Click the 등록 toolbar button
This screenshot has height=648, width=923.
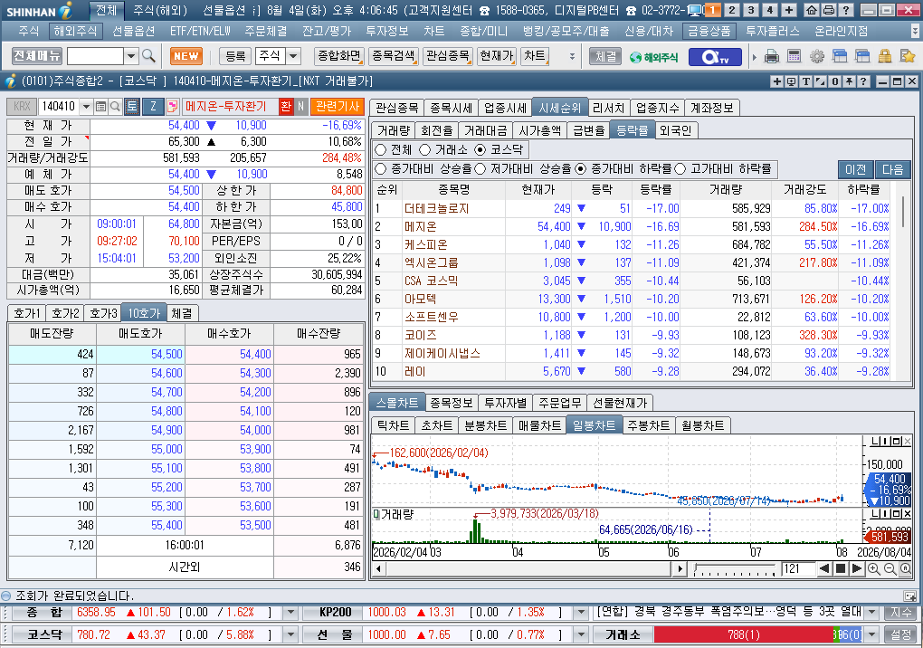pyautogui.click(x=235, y=56)
